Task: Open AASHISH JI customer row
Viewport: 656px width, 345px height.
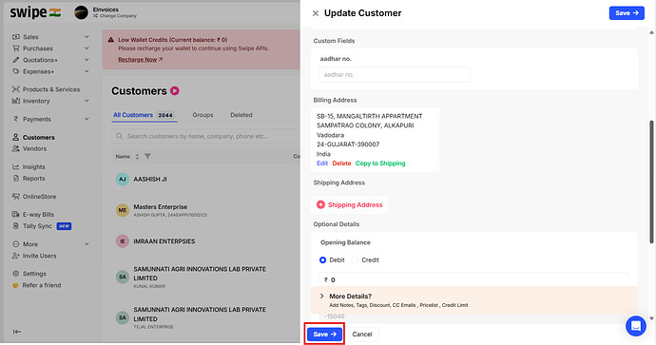Action: pos(206,180)
